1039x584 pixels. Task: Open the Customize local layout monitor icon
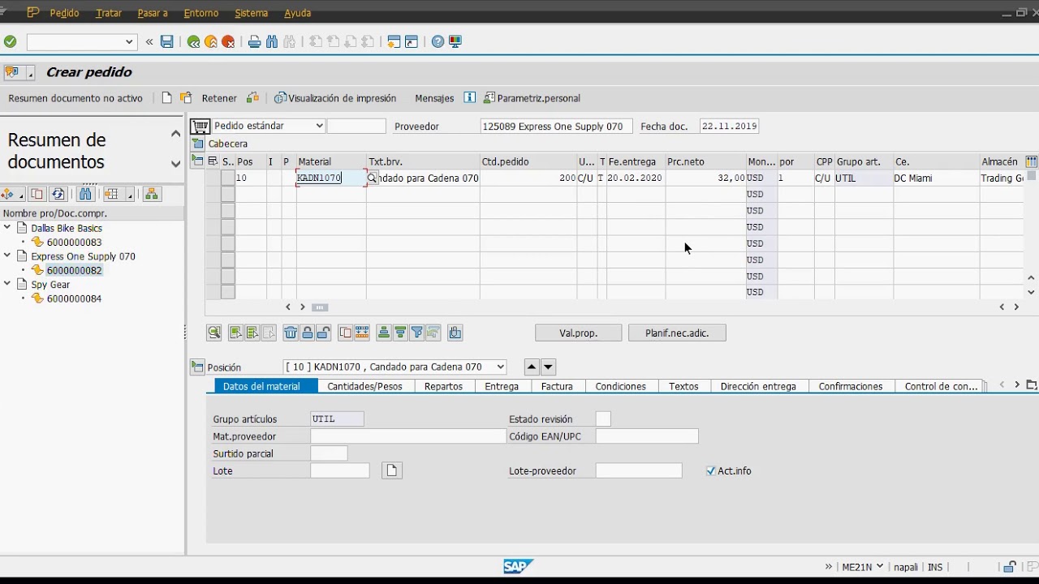(x=455, y=41)
